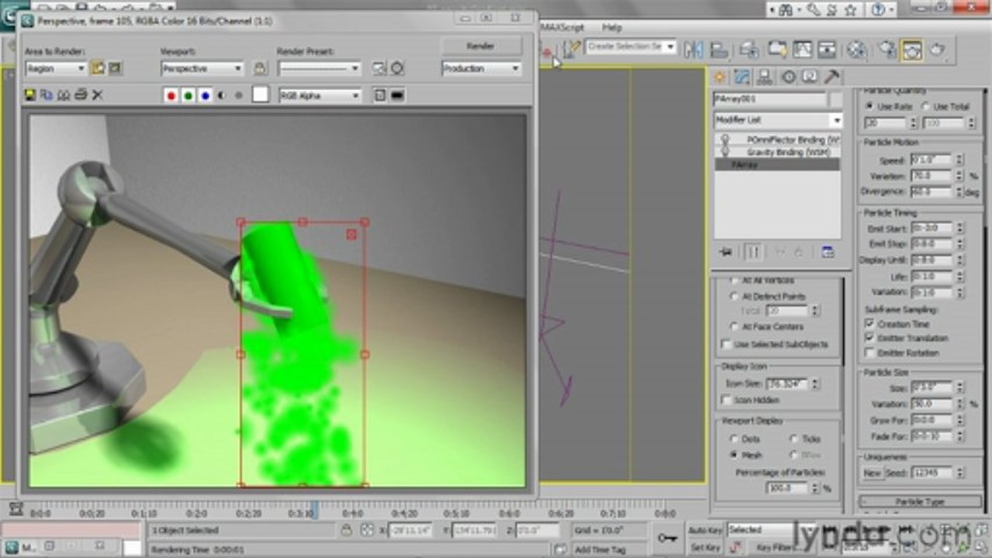Open Render Setup icon in render window

[378, 68]
